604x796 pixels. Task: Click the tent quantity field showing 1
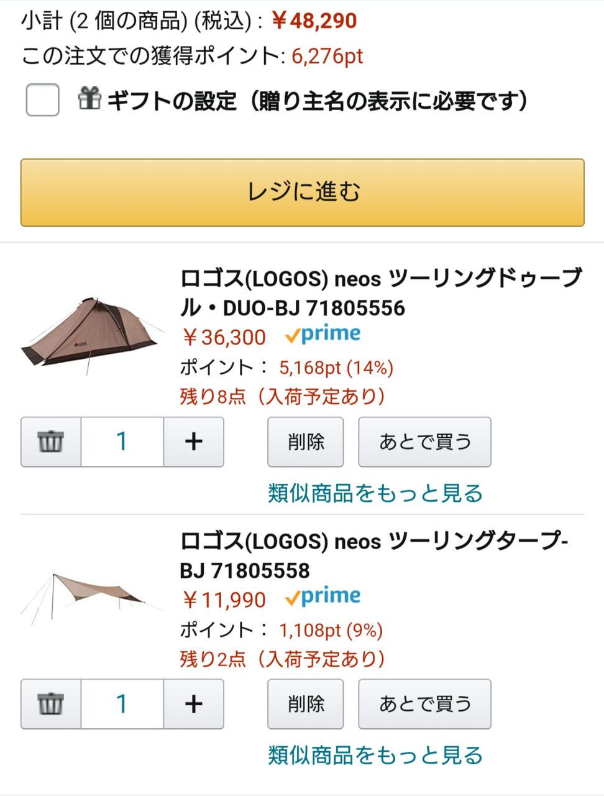coord(122,442)
